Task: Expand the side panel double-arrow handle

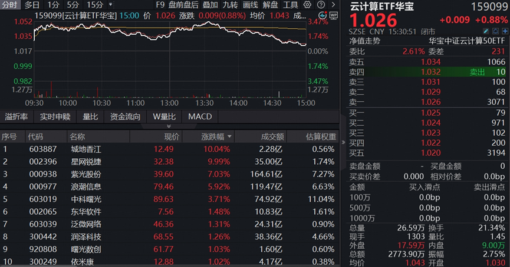Action: (x=343, y=142)
